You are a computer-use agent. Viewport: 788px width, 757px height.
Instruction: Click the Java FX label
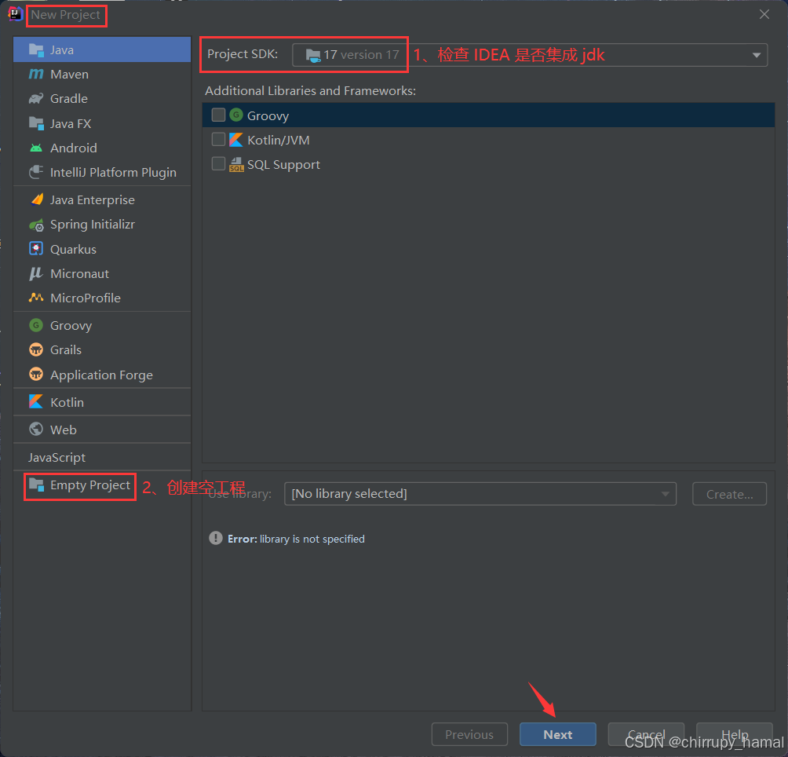(71, 123)
